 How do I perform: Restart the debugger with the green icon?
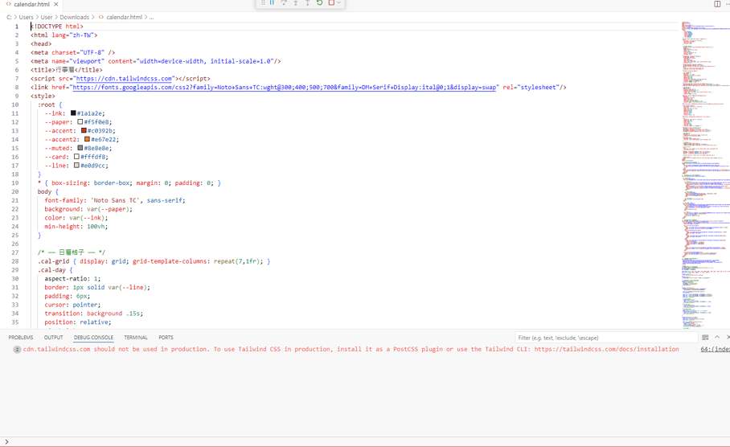[x=319, y=3]
